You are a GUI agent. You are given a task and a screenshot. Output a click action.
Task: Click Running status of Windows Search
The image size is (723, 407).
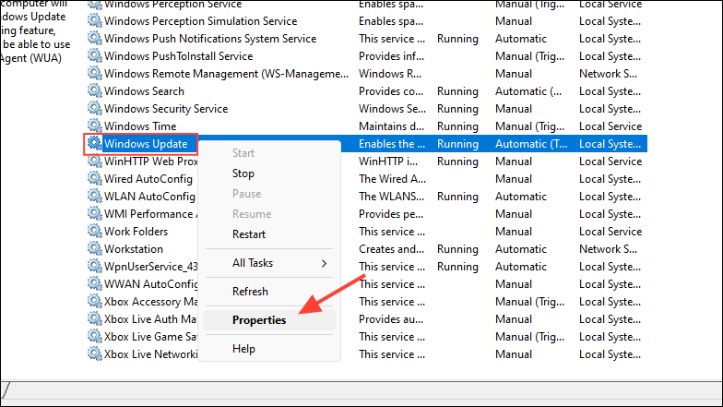457,91
